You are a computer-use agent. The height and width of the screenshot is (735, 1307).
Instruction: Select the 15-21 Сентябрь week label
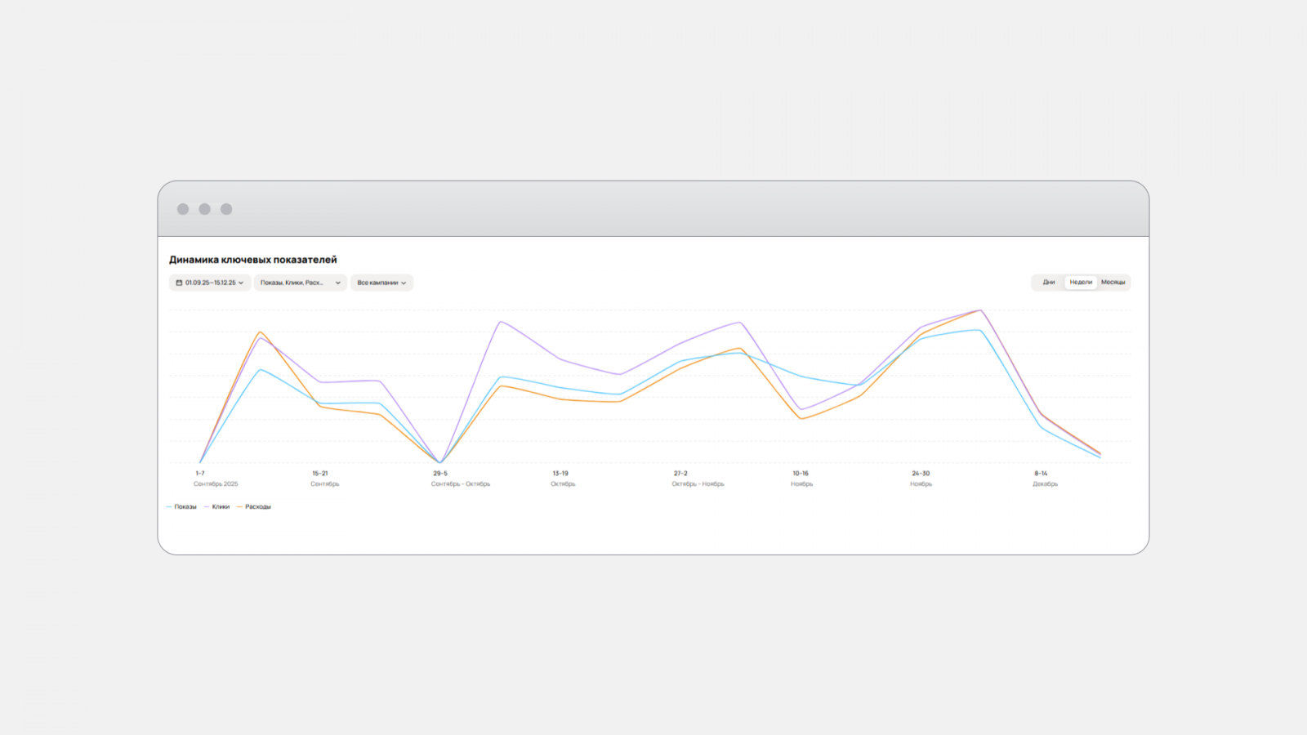coord(320,474)
